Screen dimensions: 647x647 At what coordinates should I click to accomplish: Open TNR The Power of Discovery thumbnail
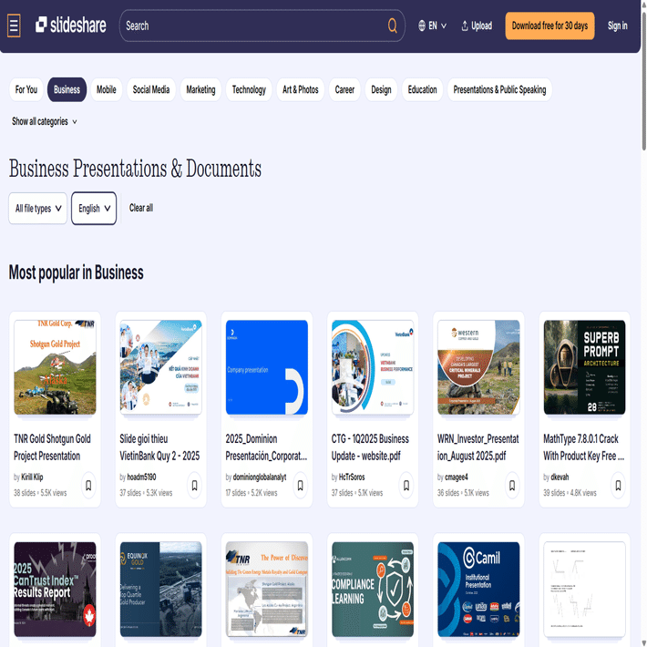click(x=267, y=590)
